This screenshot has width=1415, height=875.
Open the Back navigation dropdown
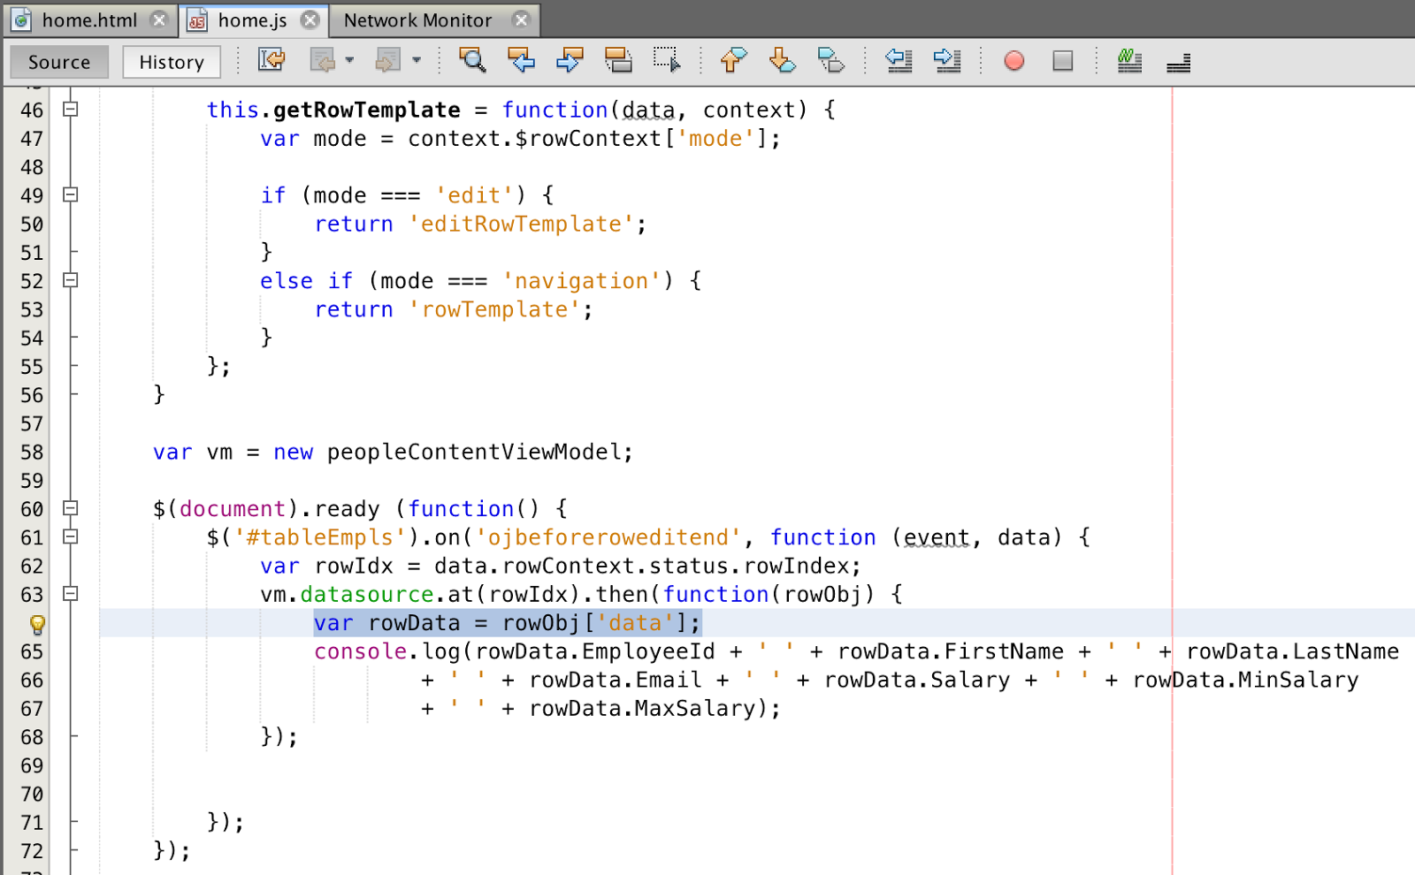point(349,62)
